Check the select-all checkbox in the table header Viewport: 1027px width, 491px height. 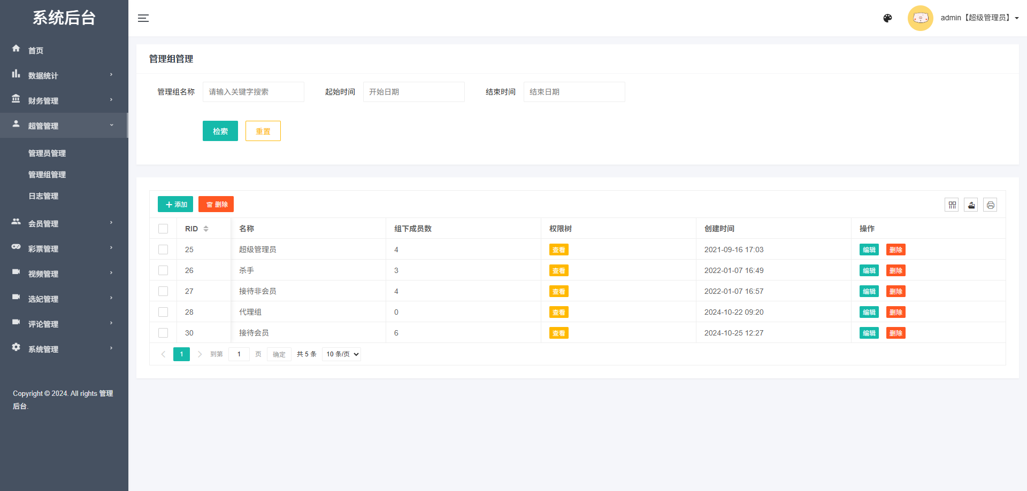pos(163,228)
